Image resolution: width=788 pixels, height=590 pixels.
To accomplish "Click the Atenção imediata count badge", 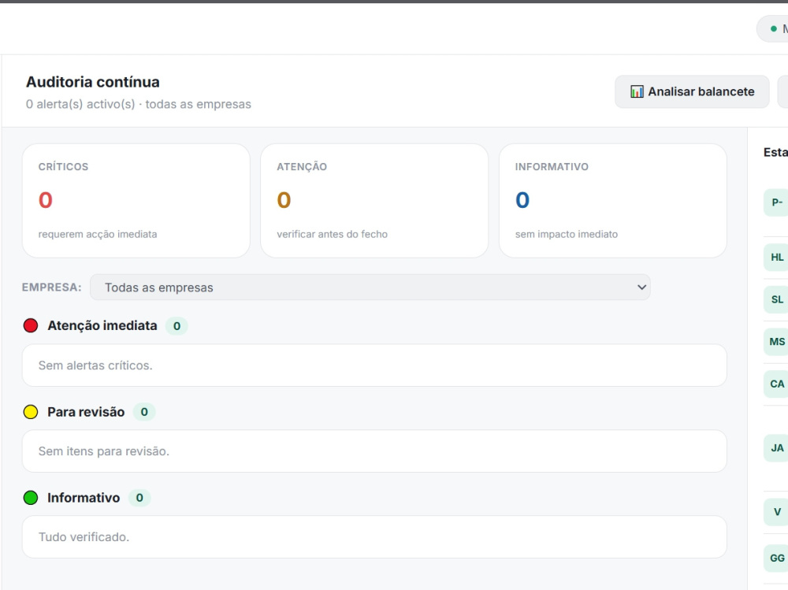I will coord(177,326).
